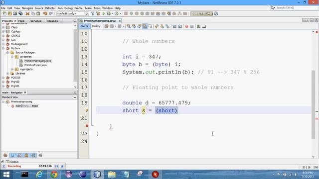Click the Undo toolbar icon
319x179 pixels.
click(45, 13)
